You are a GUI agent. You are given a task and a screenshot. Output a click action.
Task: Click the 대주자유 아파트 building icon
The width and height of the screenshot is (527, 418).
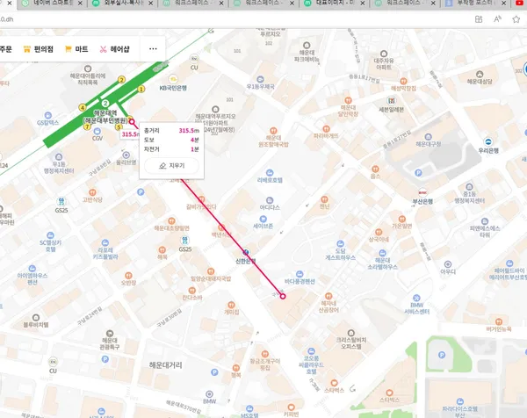[x=384, y=54]
